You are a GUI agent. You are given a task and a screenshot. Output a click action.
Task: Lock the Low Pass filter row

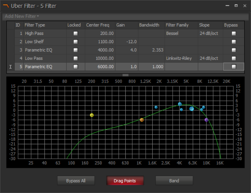(x=76, y=58)
